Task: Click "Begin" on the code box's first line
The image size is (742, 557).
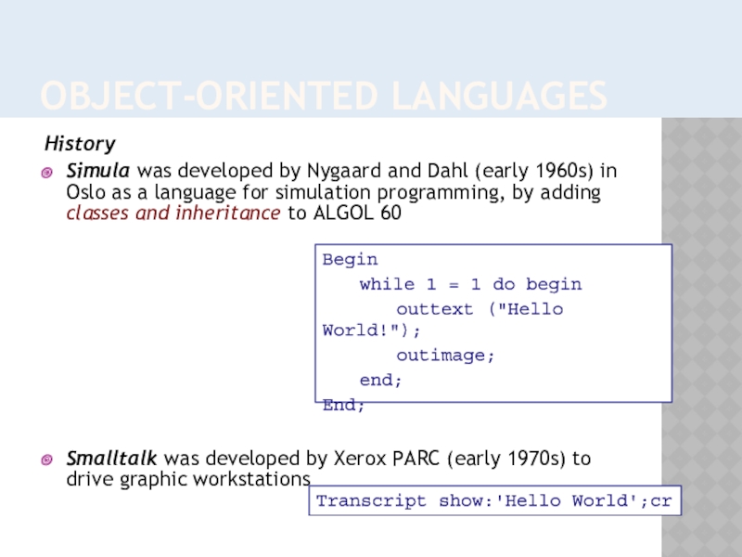Action: tap(350, 260)
